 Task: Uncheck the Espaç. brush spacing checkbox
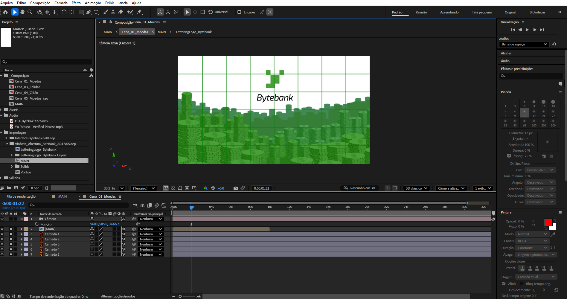pos(509,156)
